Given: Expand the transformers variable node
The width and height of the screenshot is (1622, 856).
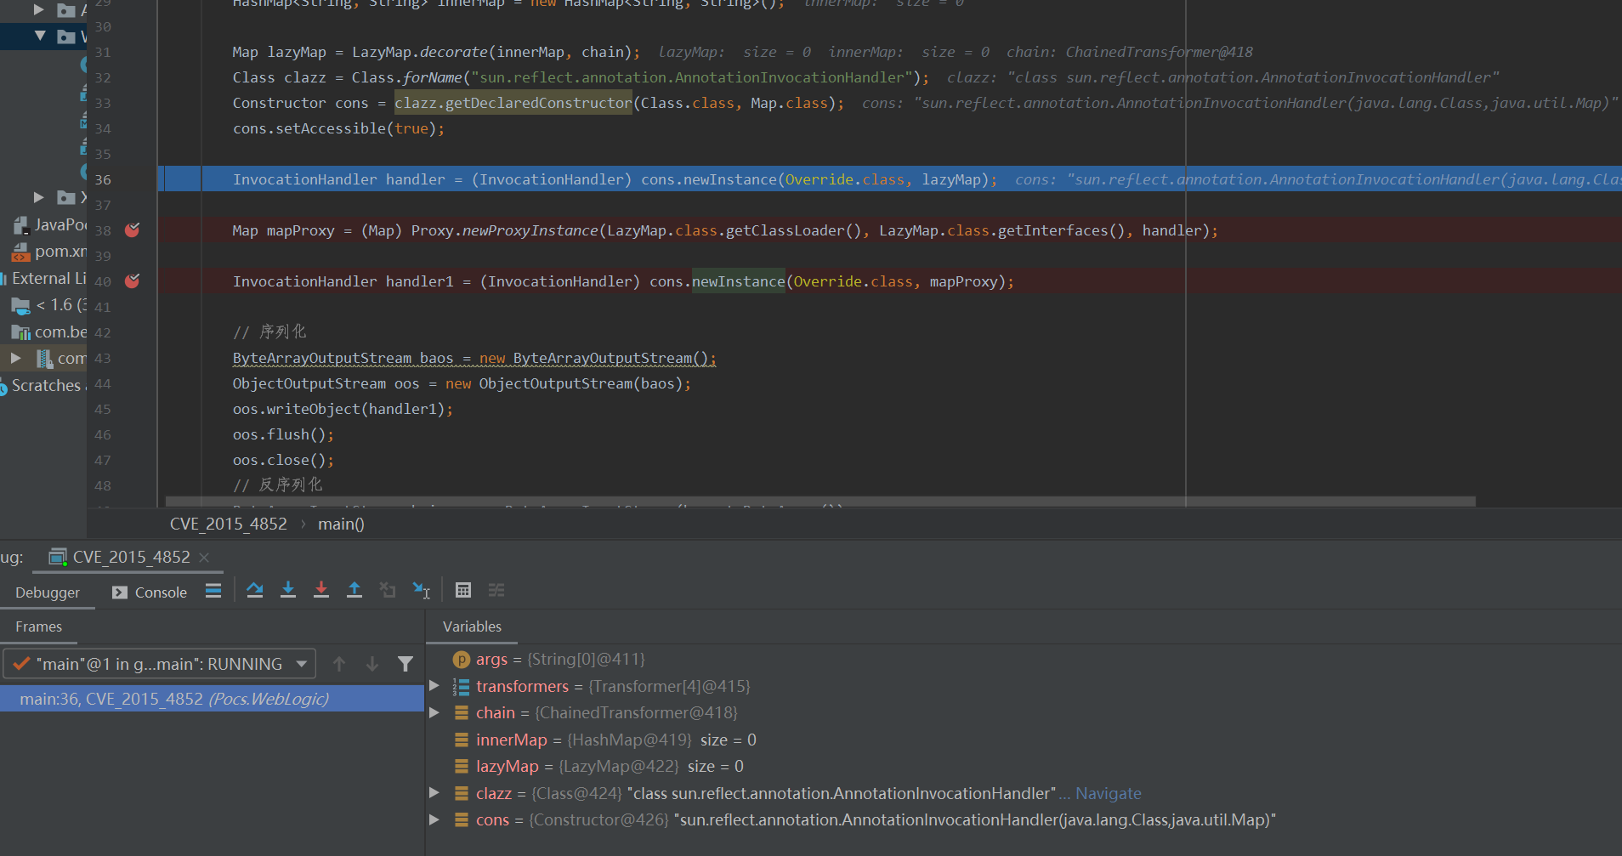Looking at the screenshot, I should (434, 685).
